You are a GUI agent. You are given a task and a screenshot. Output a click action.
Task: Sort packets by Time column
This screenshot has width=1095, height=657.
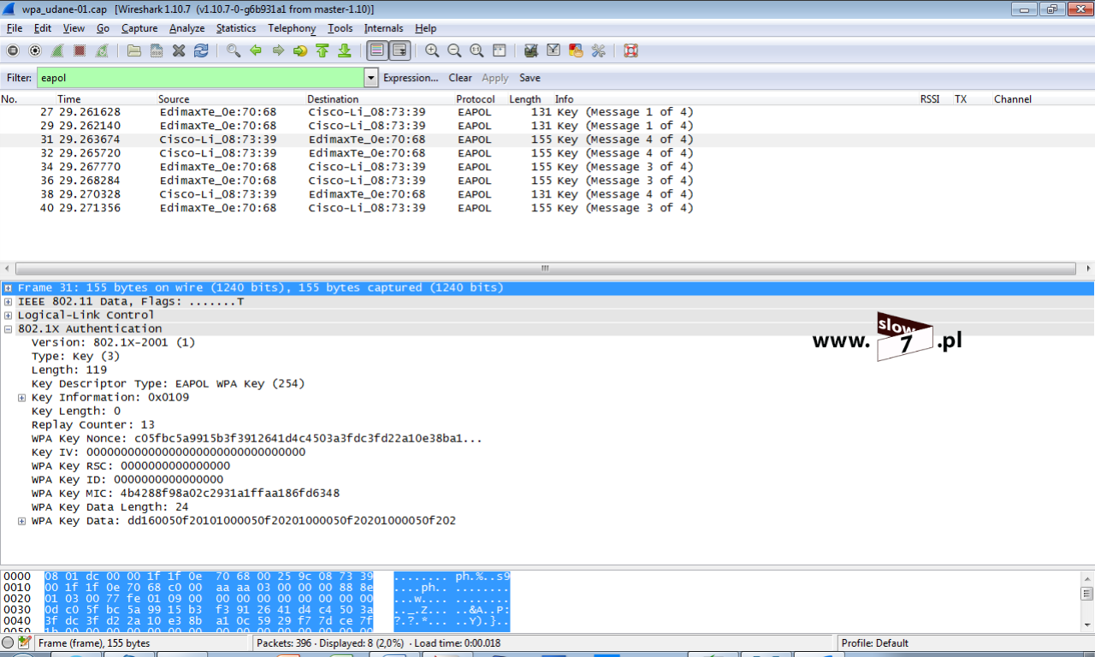coord(69,99)
